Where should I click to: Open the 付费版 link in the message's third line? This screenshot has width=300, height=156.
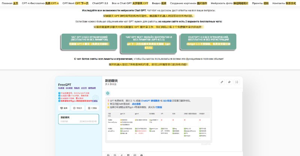[159, 107]
